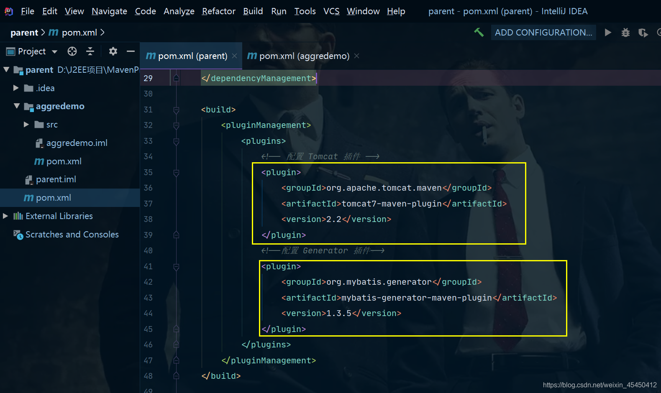This screenshot has height=393, width=661.
Task: Click the parent.iml file icon
Action: (x=29, y=180)
